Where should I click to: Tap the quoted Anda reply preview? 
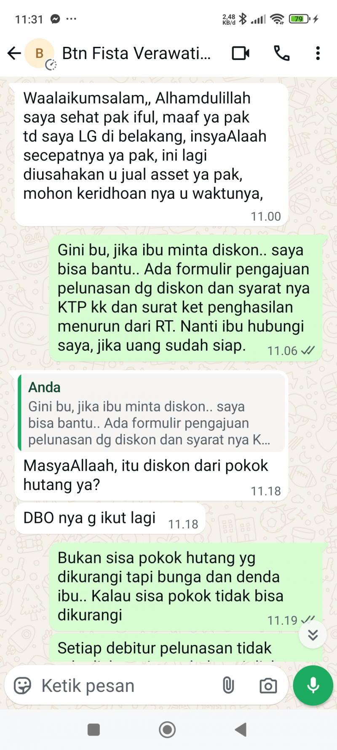point(151,413)
